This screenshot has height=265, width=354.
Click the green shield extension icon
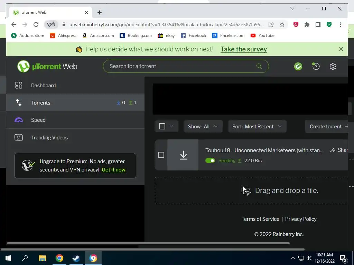coord(329,24)
